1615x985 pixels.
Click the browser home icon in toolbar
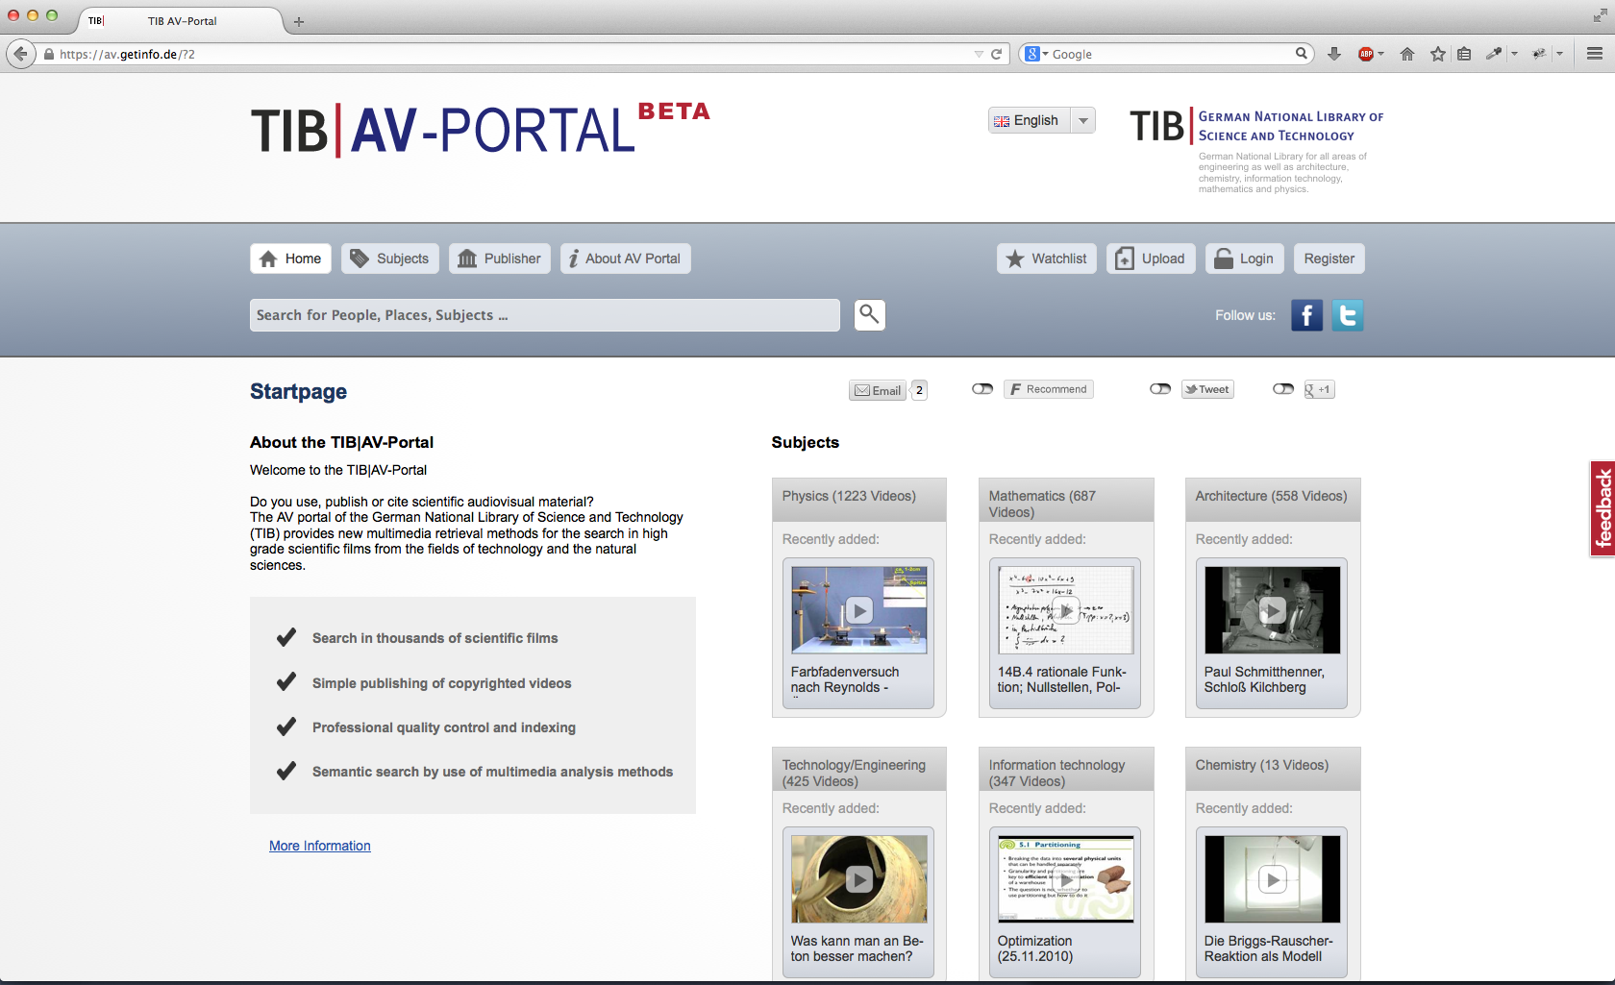click(1407, 54)
